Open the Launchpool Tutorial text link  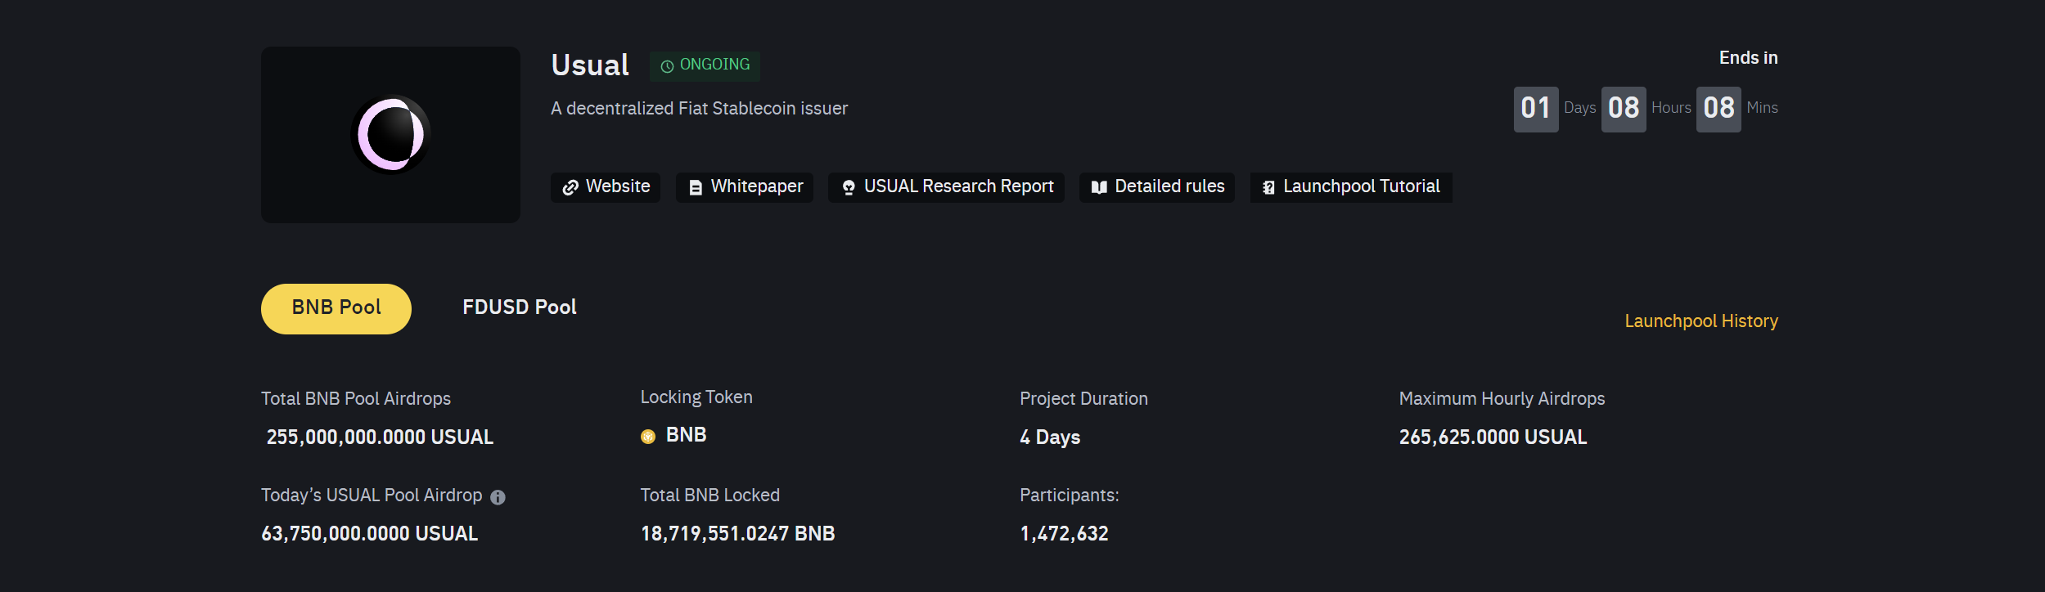click(1361, 186)
